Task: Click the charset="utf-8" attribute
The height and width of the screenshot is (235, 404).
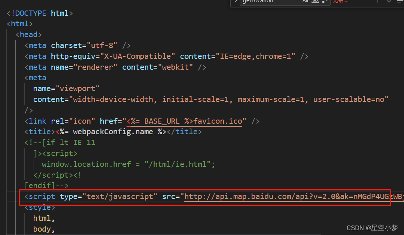Action: point(84,45)
